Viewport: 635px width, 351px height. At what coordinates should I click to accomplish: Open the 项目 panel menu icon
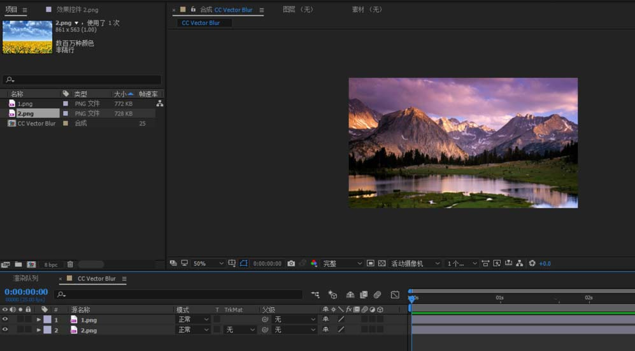coord(25,10)
